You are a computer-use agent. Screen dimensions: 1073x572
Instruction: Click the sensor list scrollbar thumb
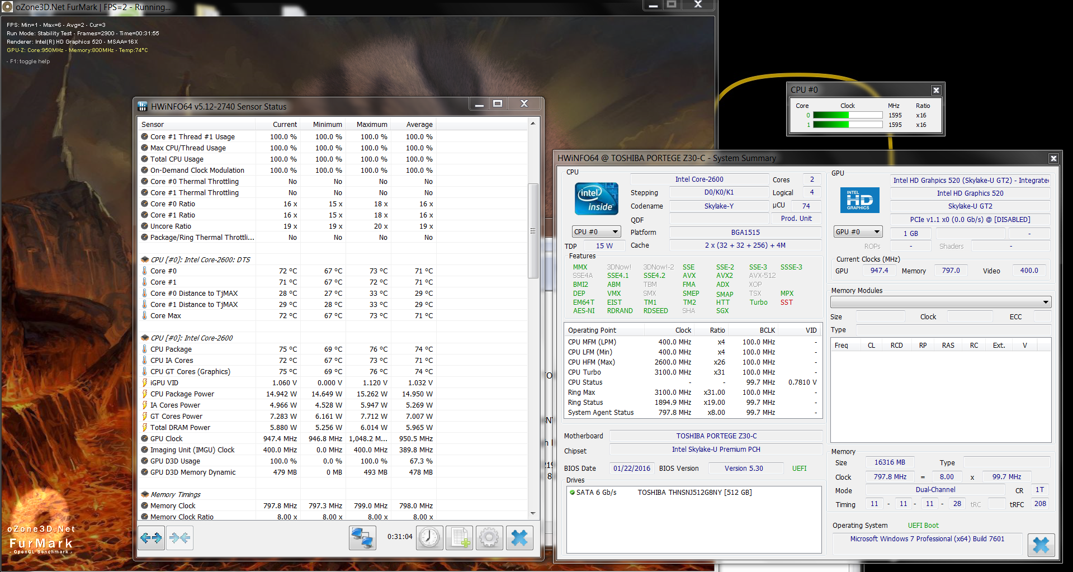533,231
